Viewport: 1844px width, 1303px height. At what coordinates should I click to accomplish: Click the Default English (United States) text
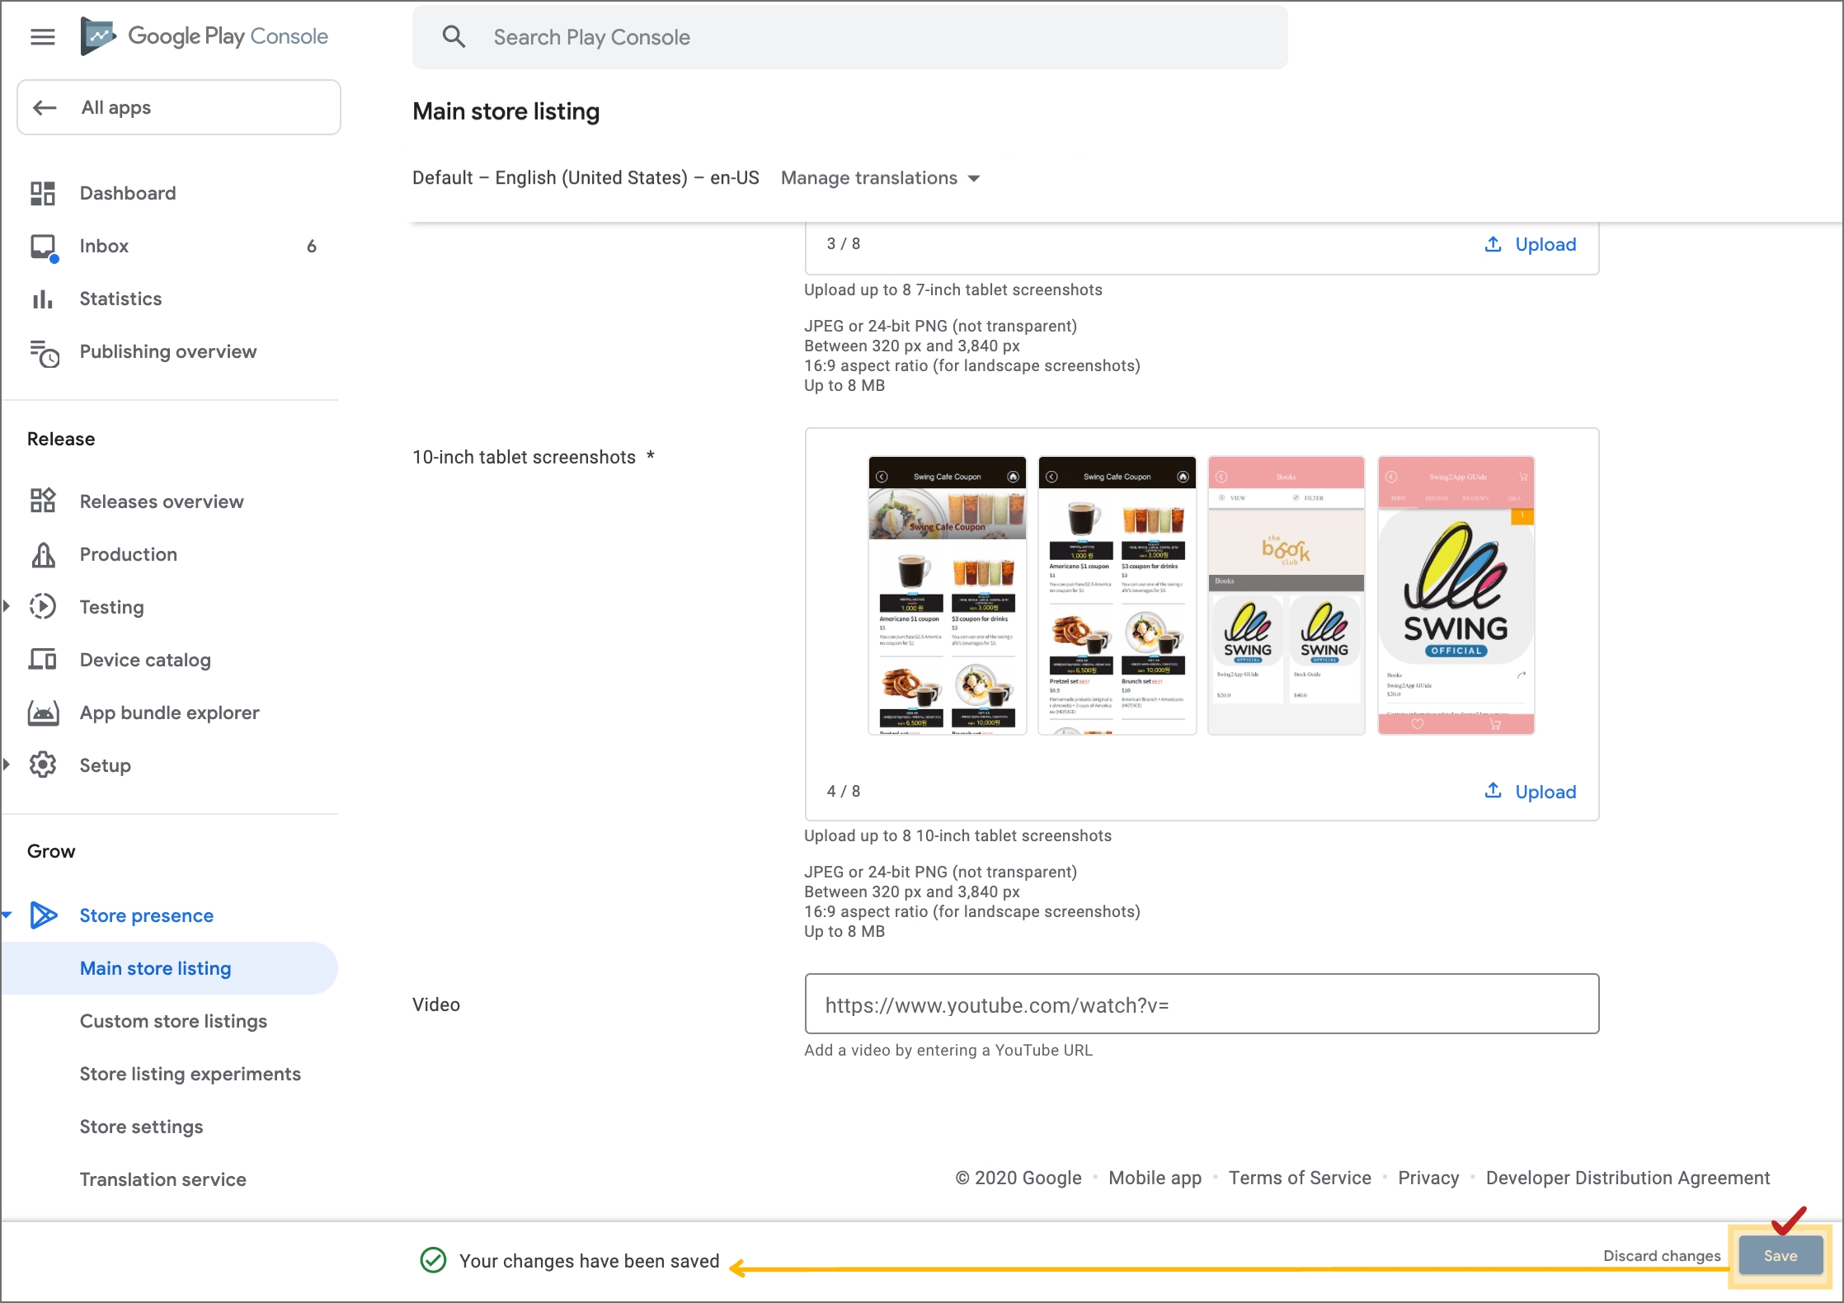click(586, 178)
